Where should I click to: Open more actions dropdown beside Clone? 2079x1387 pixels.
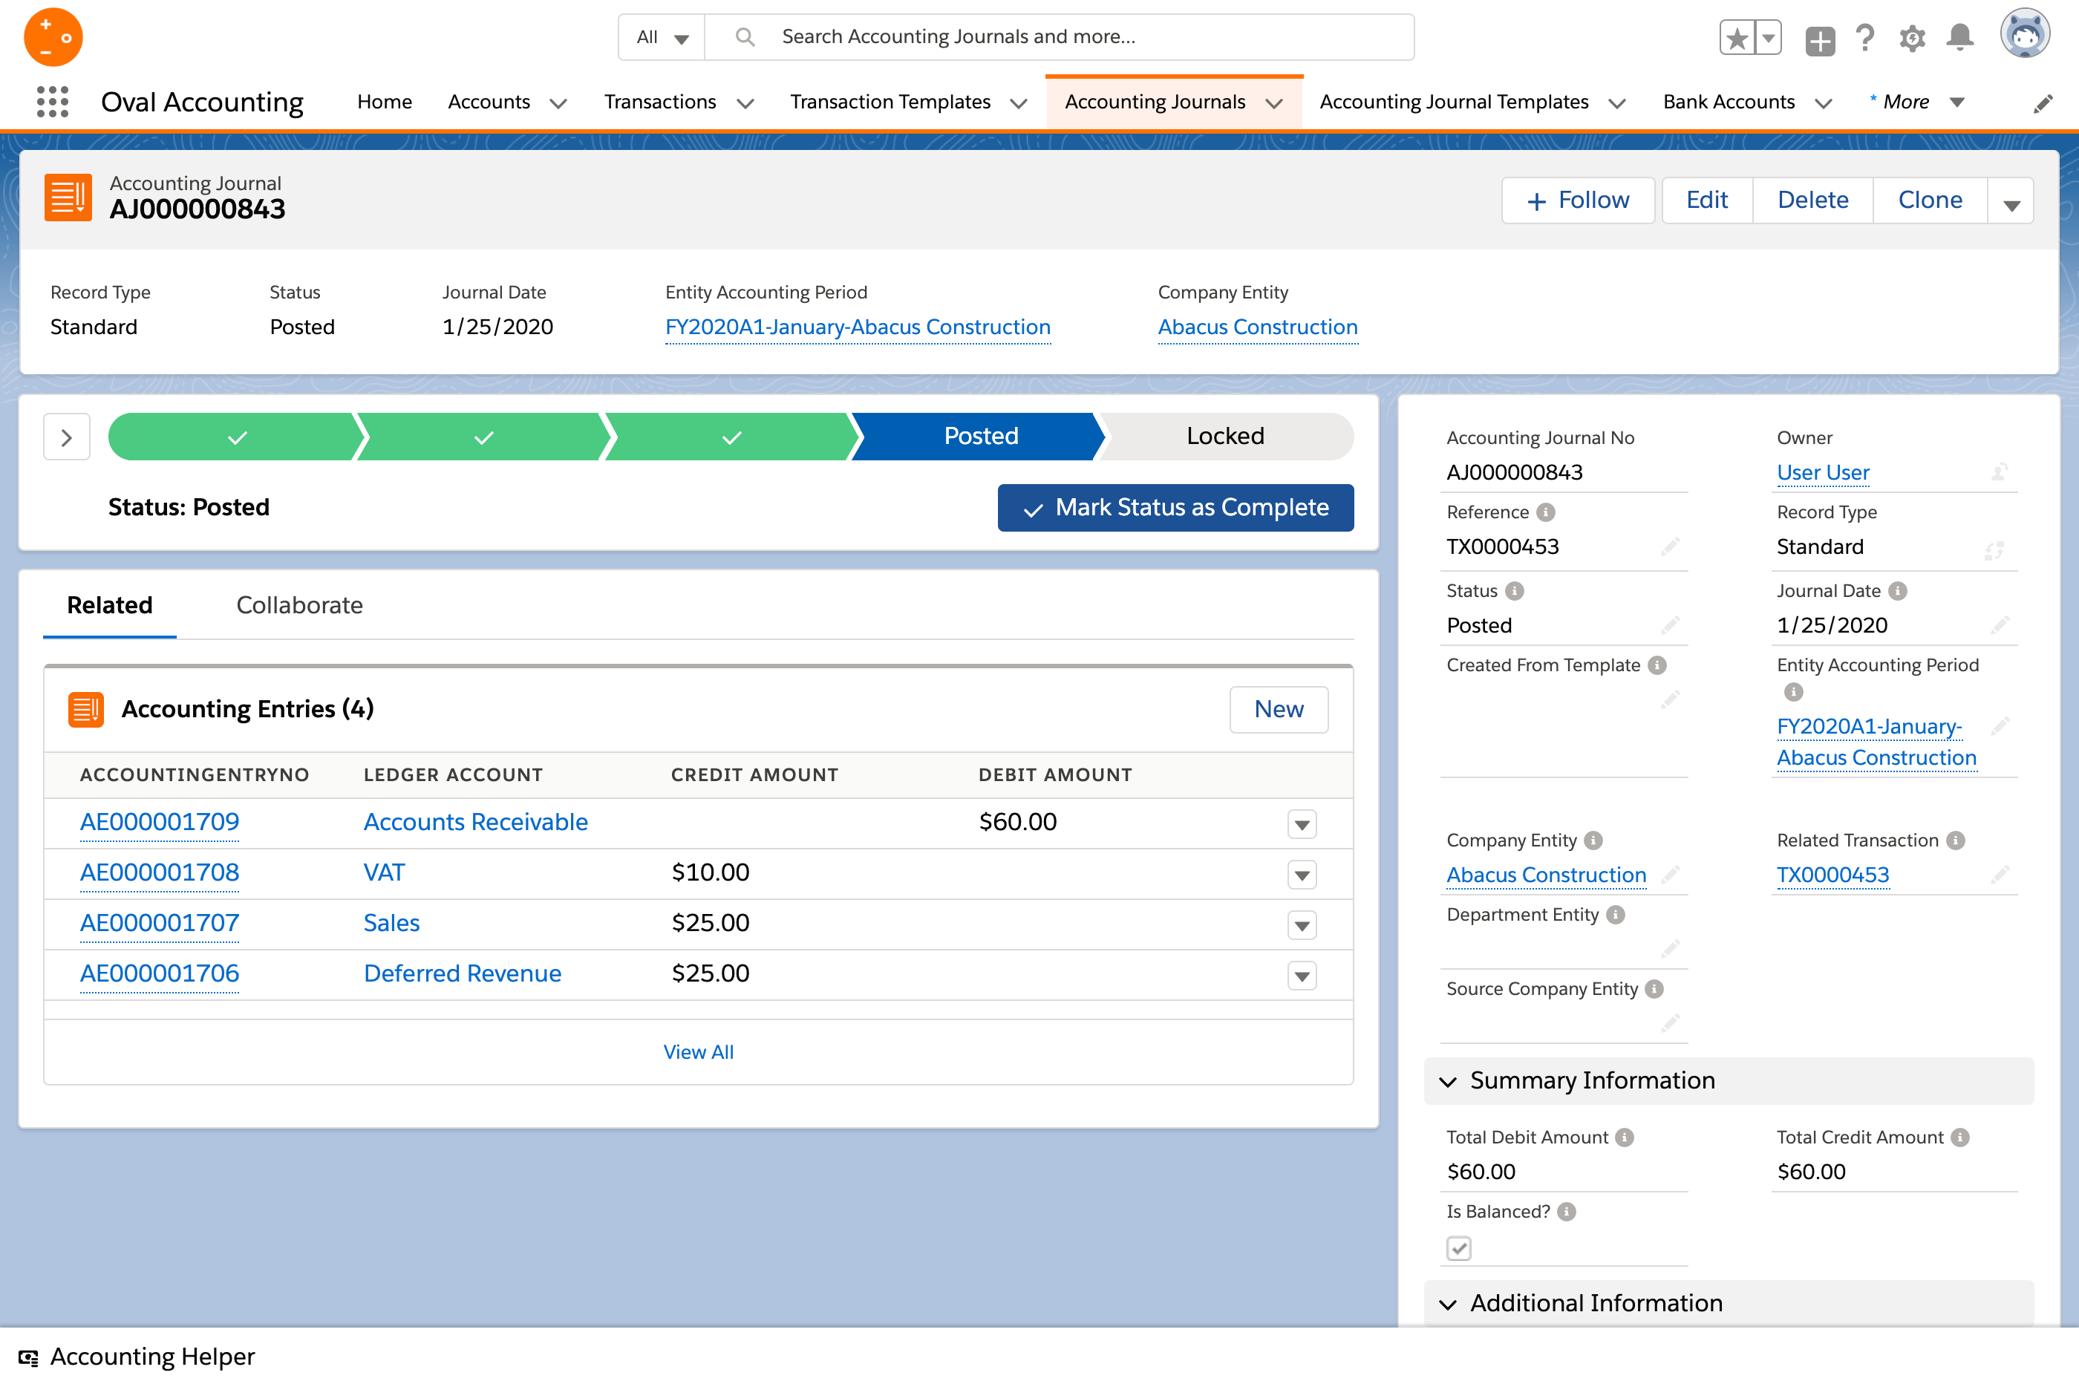point(2011,202)
